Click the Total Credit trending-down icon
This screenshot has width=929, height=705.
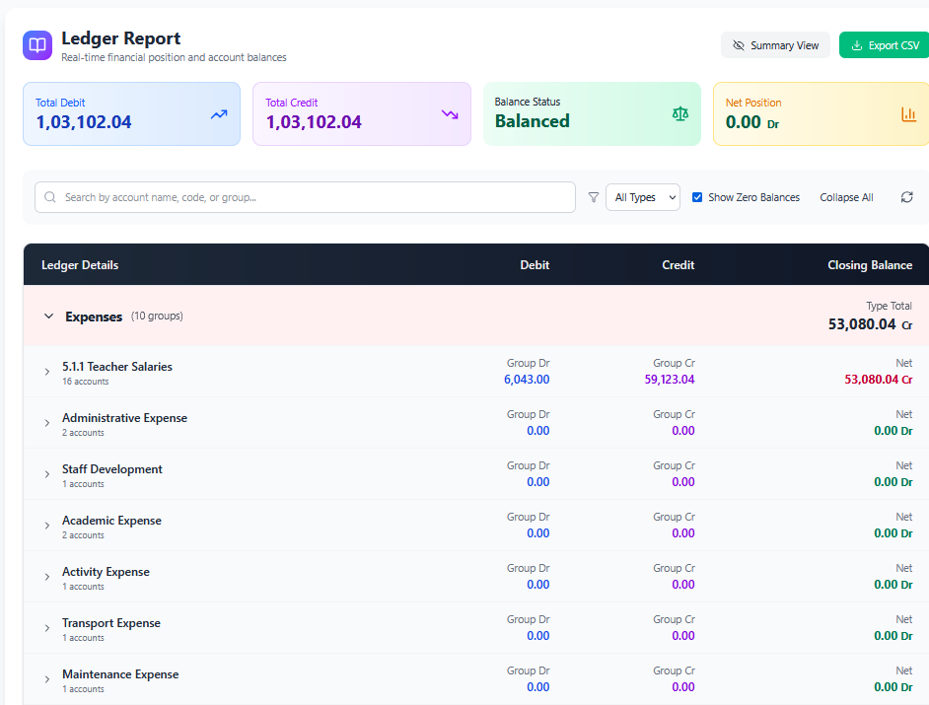point(450,114)
